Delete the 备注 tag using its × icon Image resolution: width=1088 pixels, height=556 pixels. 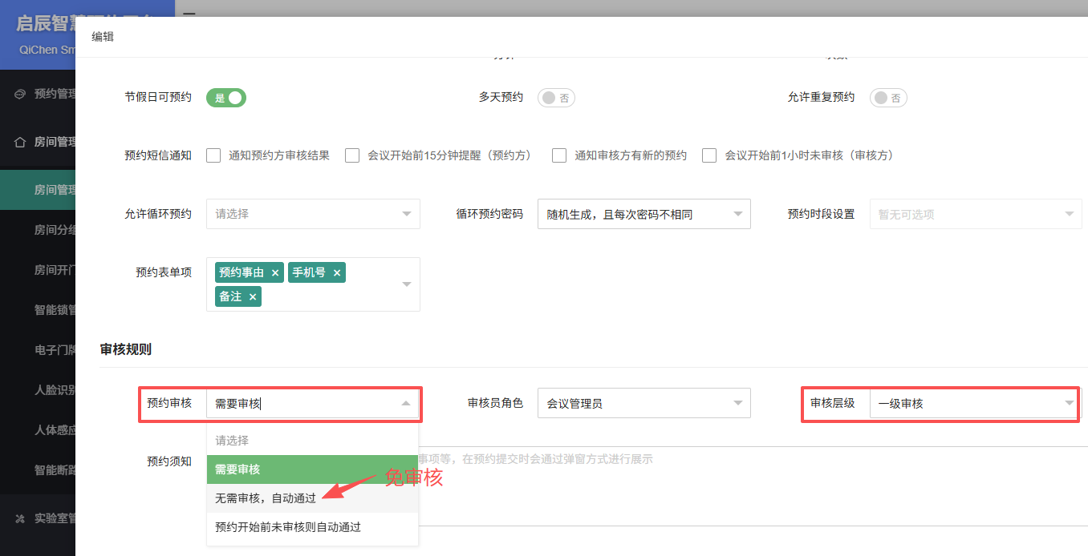click(x=253, y=297)
